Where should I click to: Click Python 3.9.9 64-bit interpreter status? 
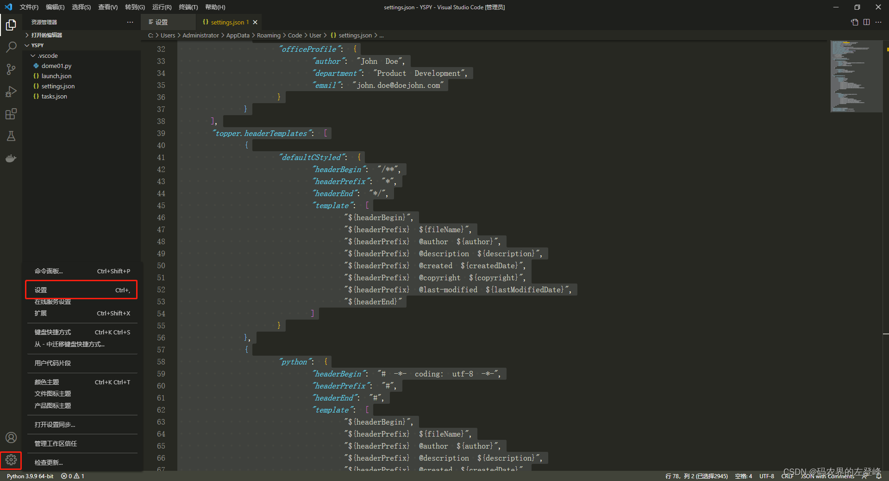(30, 476)
